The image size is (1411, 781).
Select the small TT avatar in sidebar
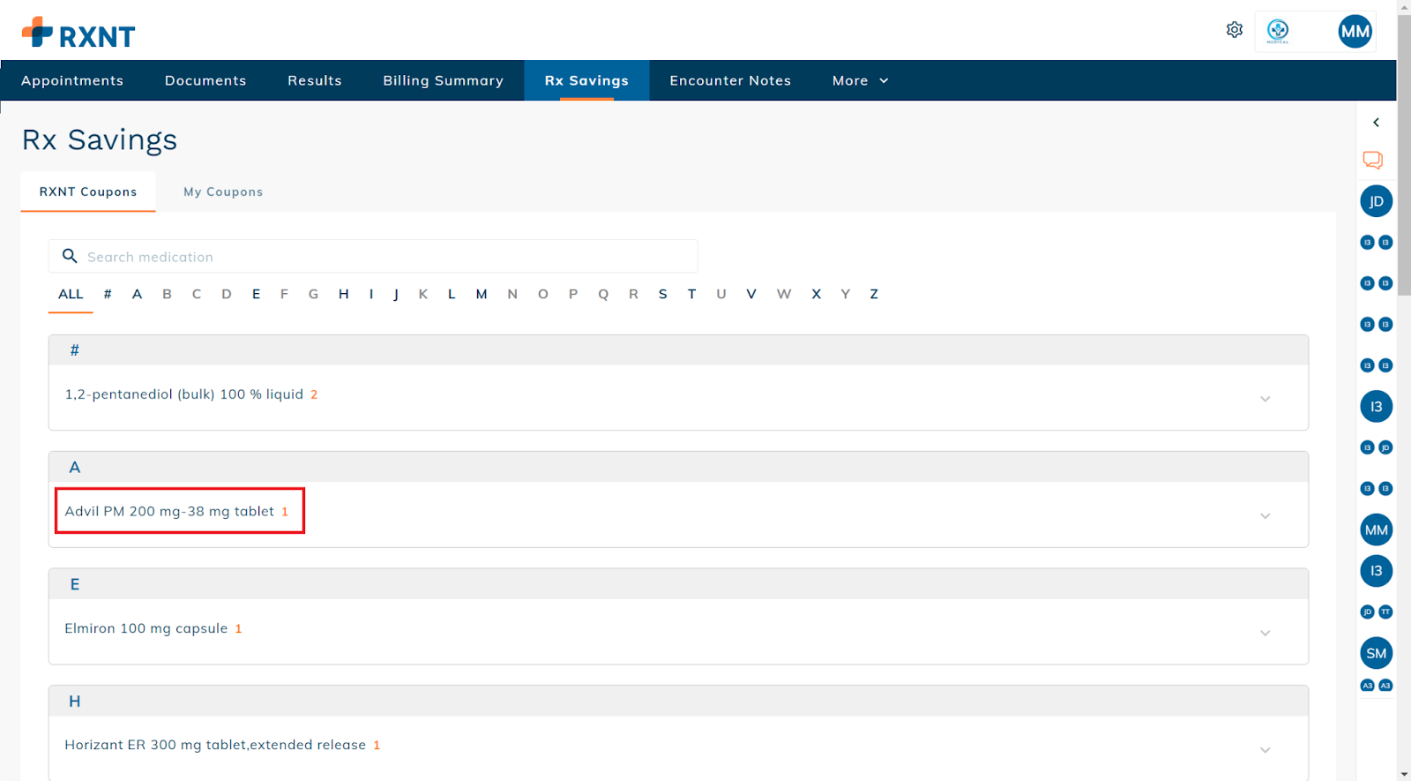[x=1385, y=612]
